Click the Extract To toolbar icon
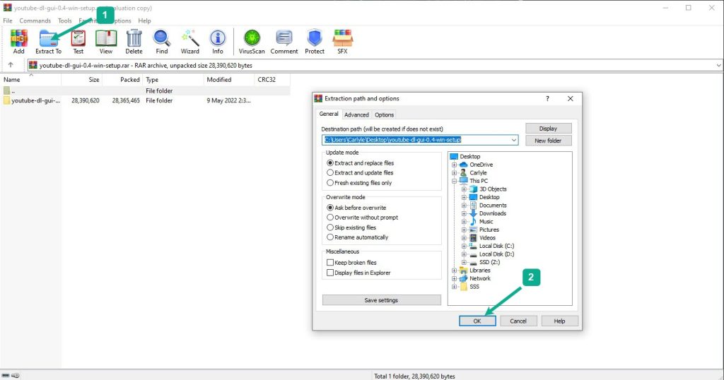Viewport: 724px width, 380px height. (49, 42)
